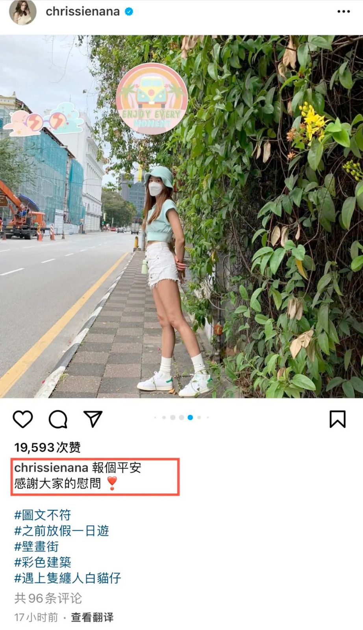Tap the Enjoy Every Moment van sticker
363x630 pixels.
tap(152, 99)
